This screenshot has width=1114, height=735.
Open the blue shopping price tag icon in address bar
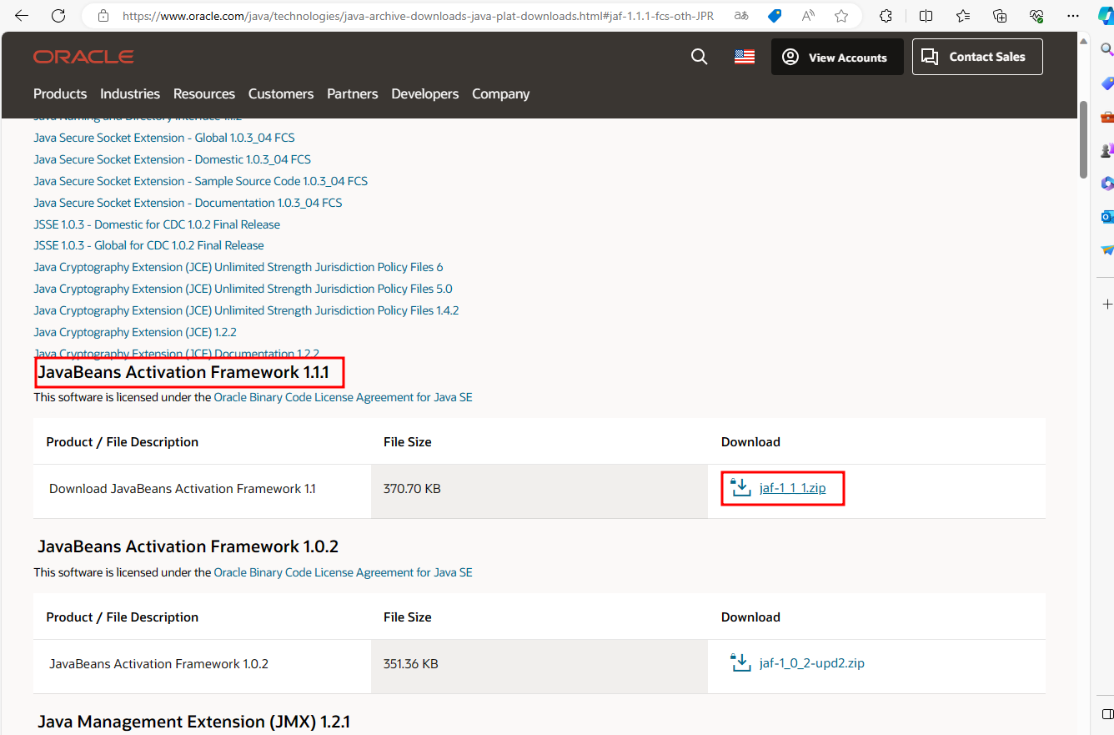tap(775, 16)
